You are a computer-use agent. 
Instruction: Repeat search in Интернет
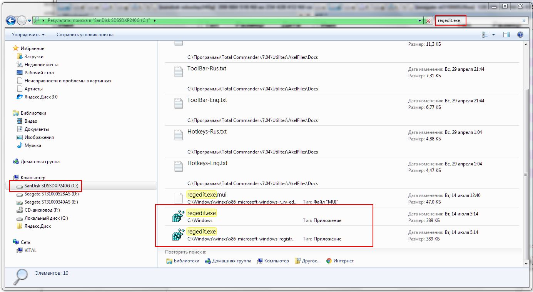[340, 261]
